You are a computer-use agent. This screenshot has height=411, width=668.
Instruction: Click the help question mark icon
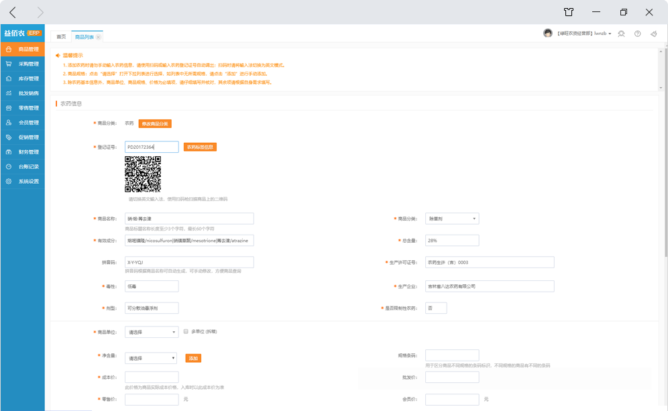637,34
